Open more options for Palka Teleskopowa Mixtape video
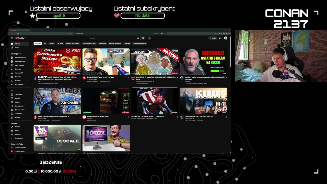Viewport: 327px width, 184px height. pyautogui.click(x=80, y=77)
